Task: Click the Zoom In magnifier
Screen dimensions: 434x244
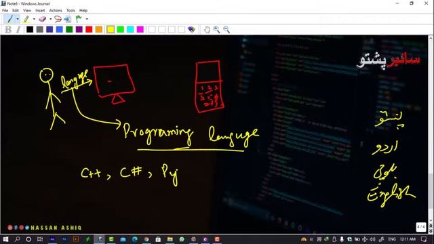Action: tap(216, 30)
